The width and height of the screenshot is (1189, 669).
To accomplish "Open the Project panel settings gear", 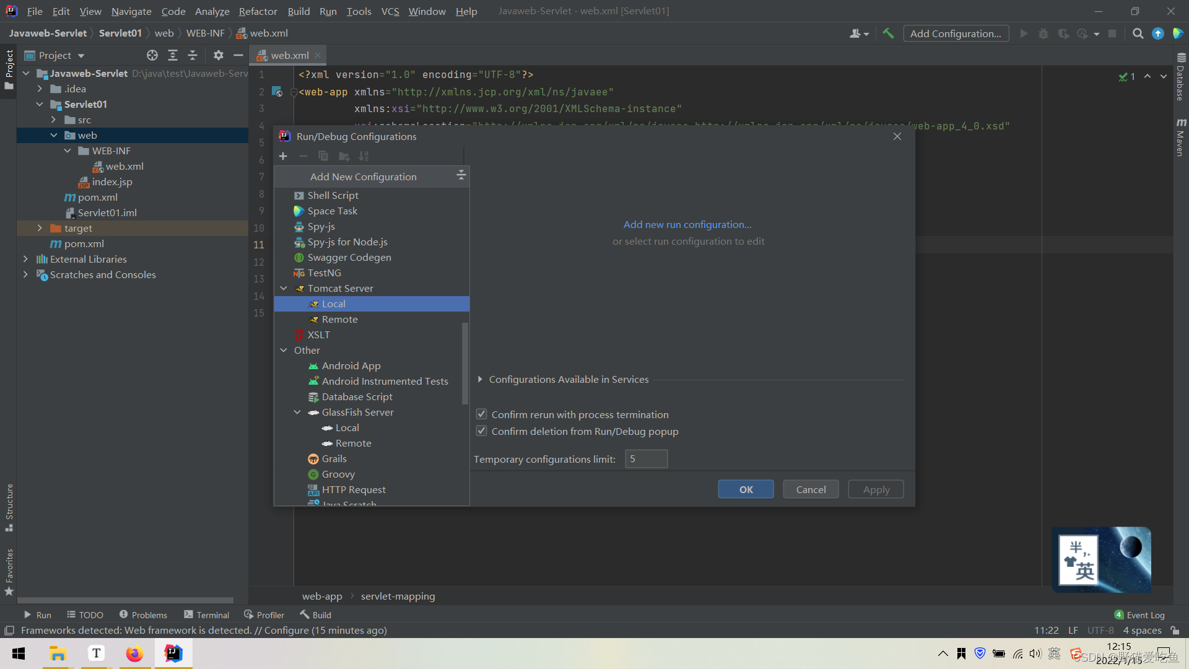I will point(218,55).
